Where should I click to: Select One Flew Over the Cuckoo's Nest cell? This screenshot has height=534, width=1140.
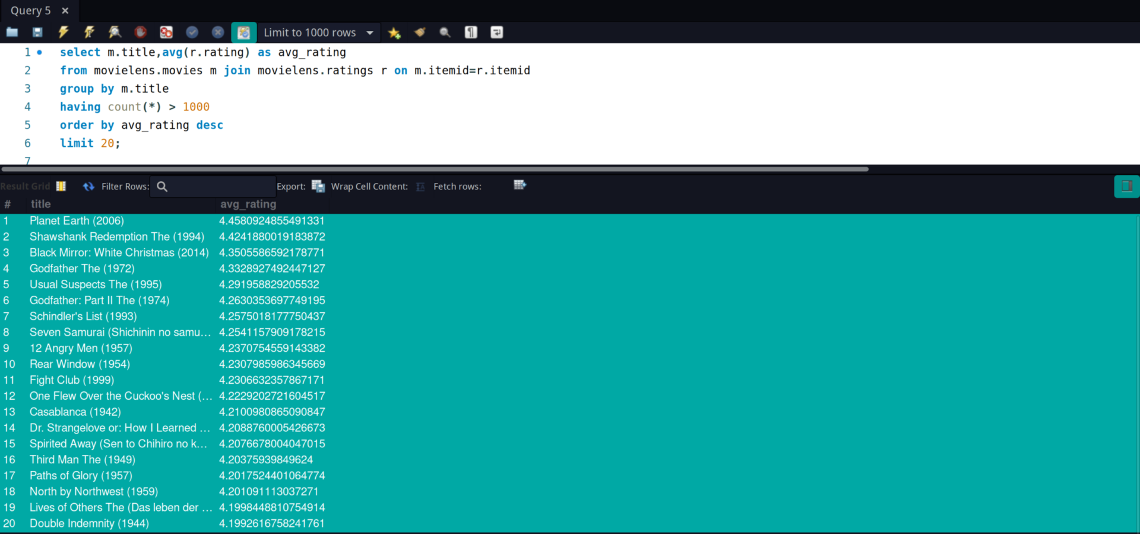tap(121, 396)
